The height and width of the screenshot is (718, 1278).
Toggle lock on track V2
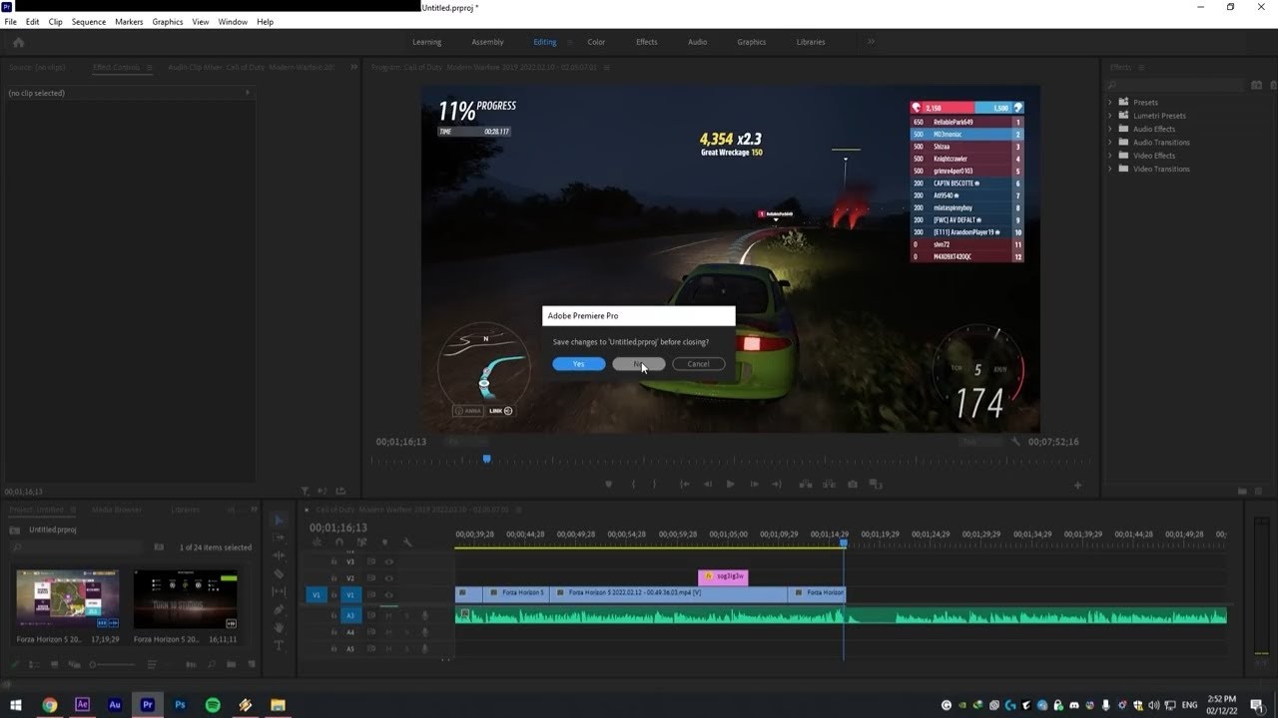pos(334,577)
